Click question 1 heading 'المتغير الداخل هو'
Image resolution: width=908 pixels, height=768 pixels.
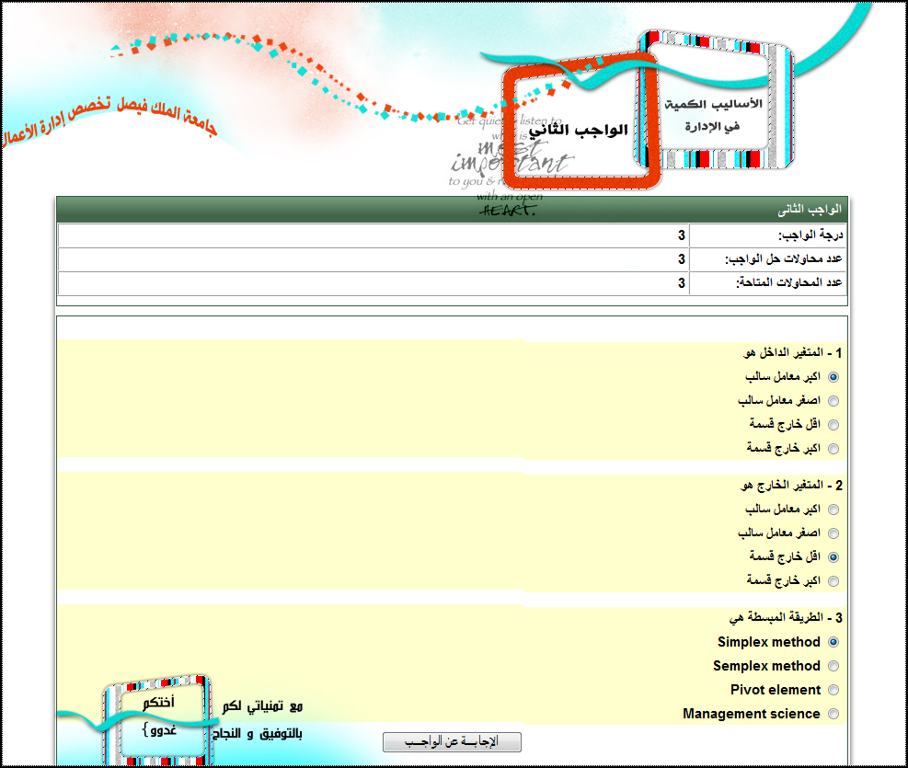792,352
